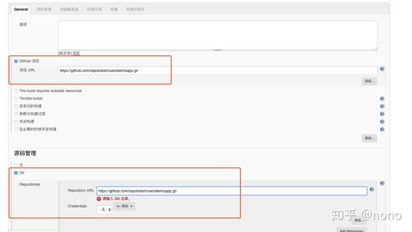The width and height of the screenshot is (412, 232).
Task: Check the 关闭构建 option
Action: [x=16, y=122]
